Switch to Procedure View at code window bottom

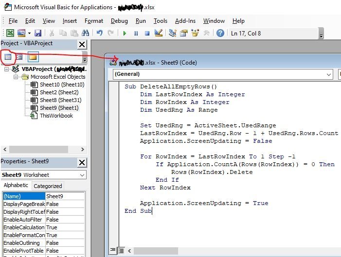(x=113, y=251)
